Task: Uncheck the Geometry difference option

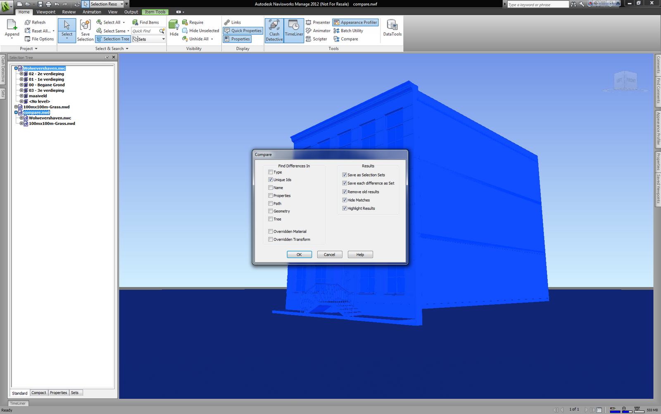Action: 271,211
